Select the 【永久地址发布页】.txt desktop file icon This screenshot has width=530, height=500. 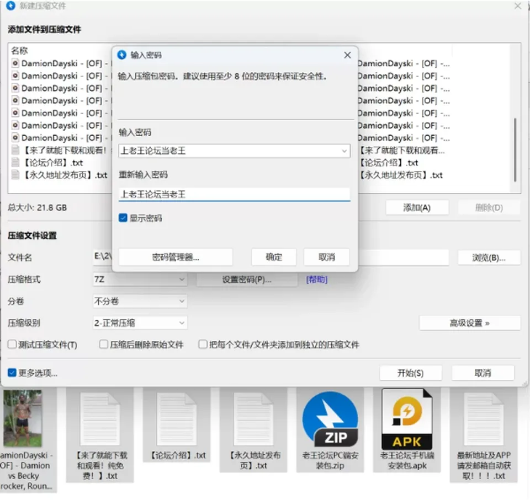coord(253,420)
